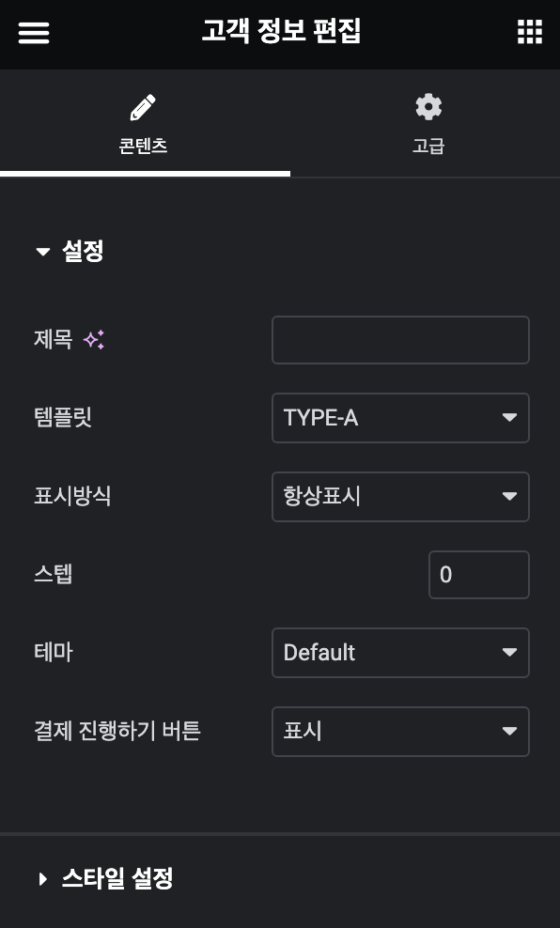Viewport: 560px width, 928px height.
Task: Click the 스텝 number field showing 0
Action: tap(479, 575)
